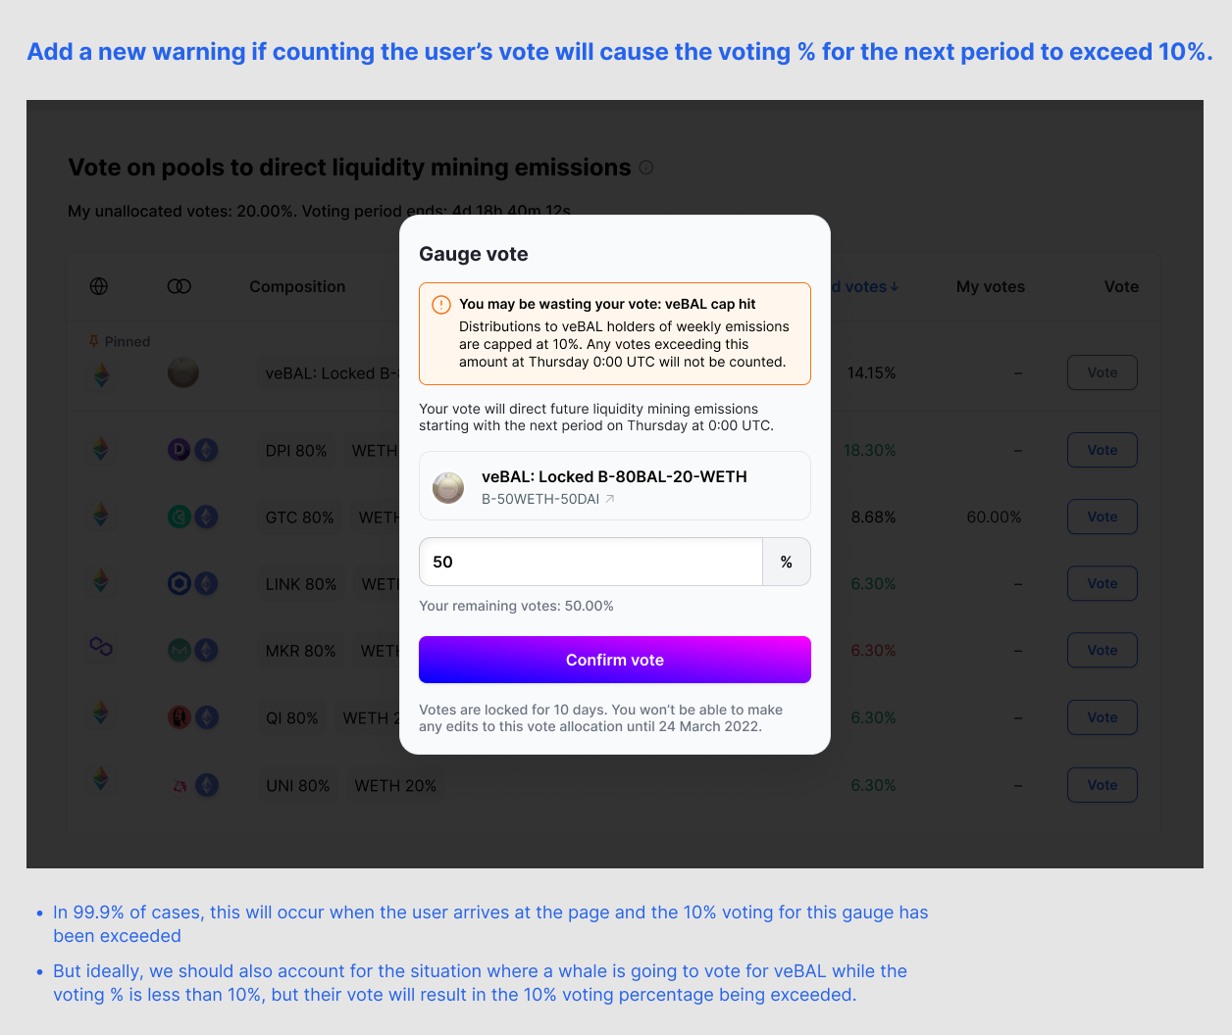Select the DPI token icon in the pool list

[181, 450]
